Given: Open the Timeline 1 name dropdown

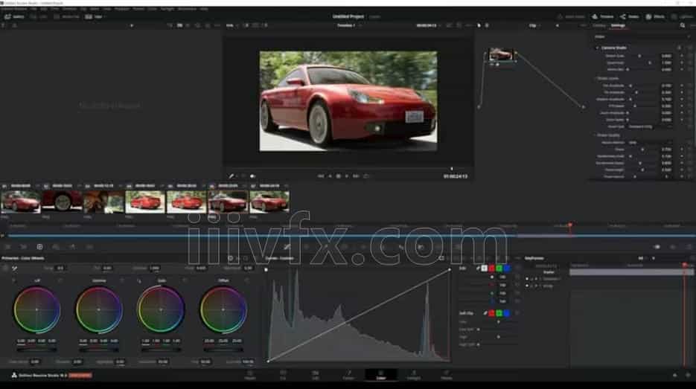Looking at the screenshot, I should coord(348,25).
